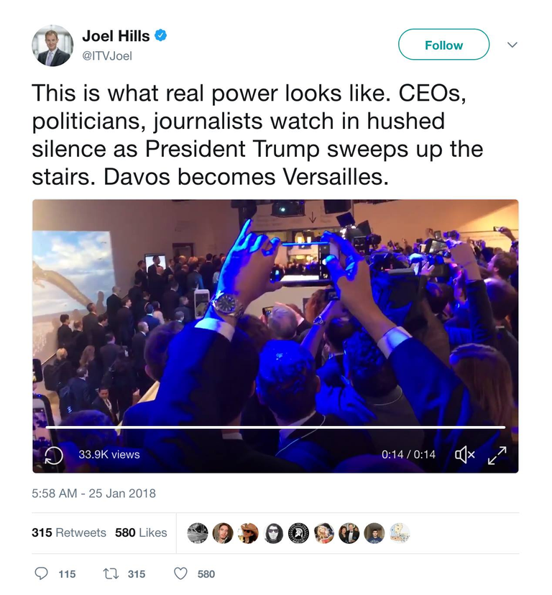
Task: Like the tweet with the heart icon
Action: click(x=180, y=573)
